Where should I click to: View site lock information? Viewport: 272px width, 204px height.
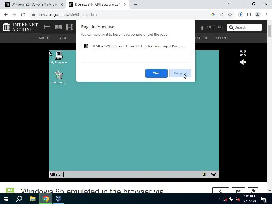pyautogui.click(x=33, y=15)
